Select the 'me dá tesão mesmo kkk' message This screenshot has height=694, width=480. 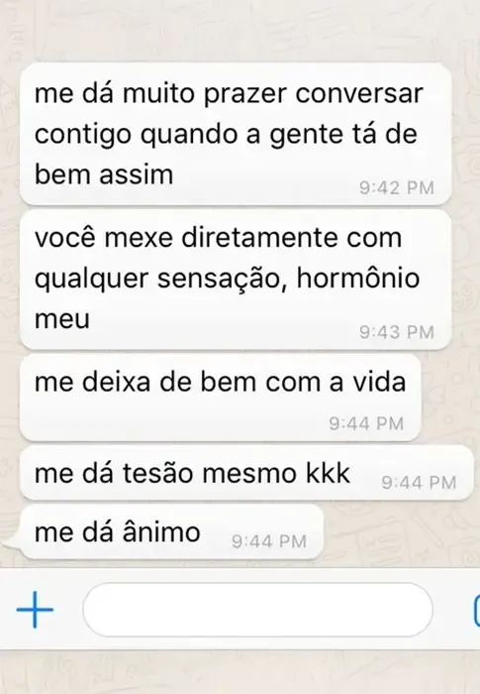pyautogui.click(x=246, y=473)
